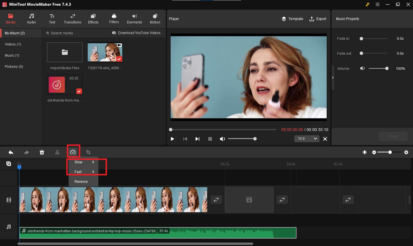Expand the Slow speed submenu

pos(83,162)
